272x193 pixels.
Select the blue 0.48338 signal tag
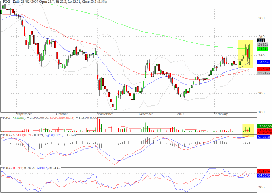tap(264, 137)
